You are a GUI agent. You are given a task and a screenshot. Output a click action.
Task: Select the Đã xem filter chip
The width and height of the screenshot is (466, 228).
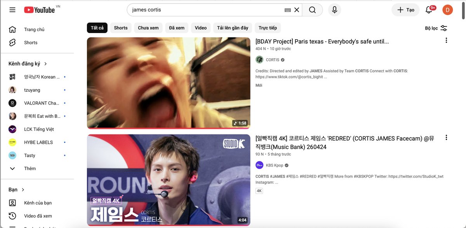coord(177,28)
